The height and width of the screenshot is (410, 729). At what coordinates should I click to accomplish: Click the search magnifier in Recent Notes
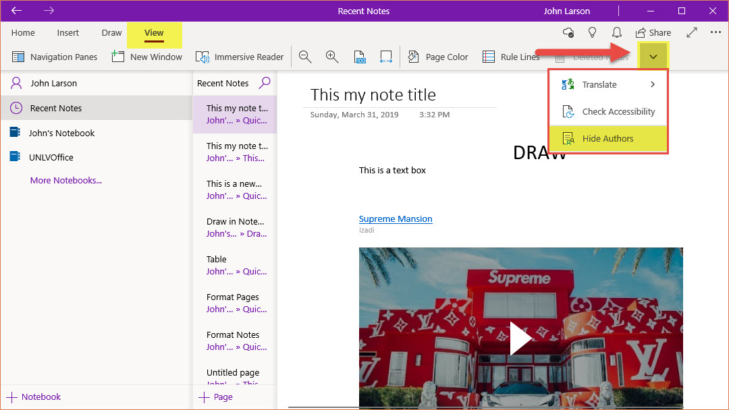(265, 83)
